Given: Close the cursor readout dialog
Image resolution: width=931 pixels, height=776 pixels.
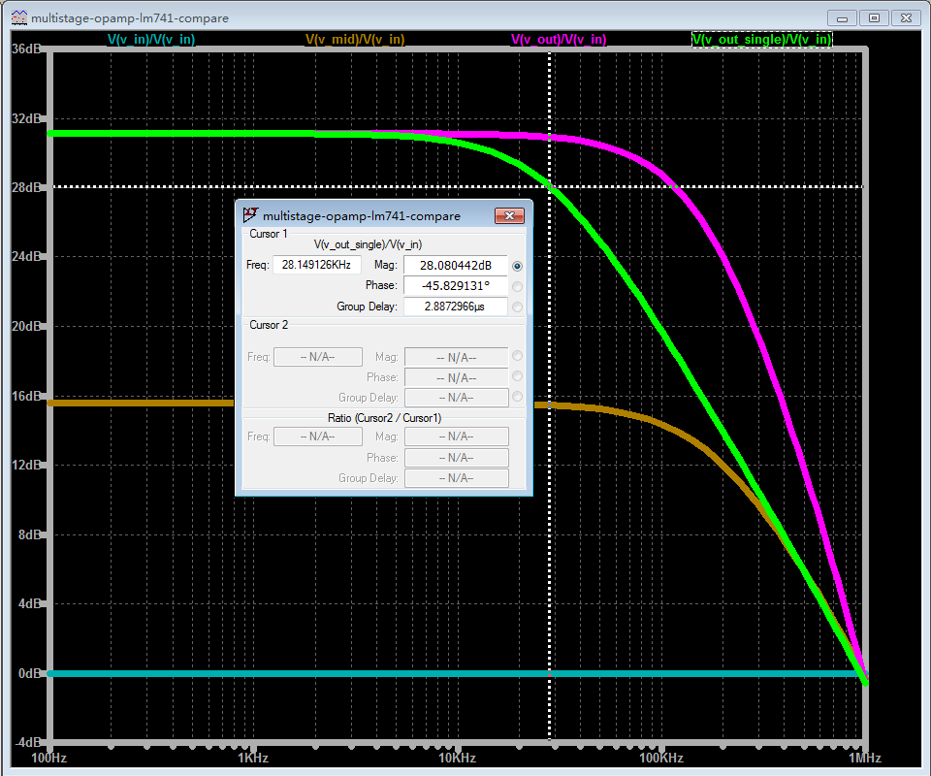Looking at the screenshot, I should point(509,215).
